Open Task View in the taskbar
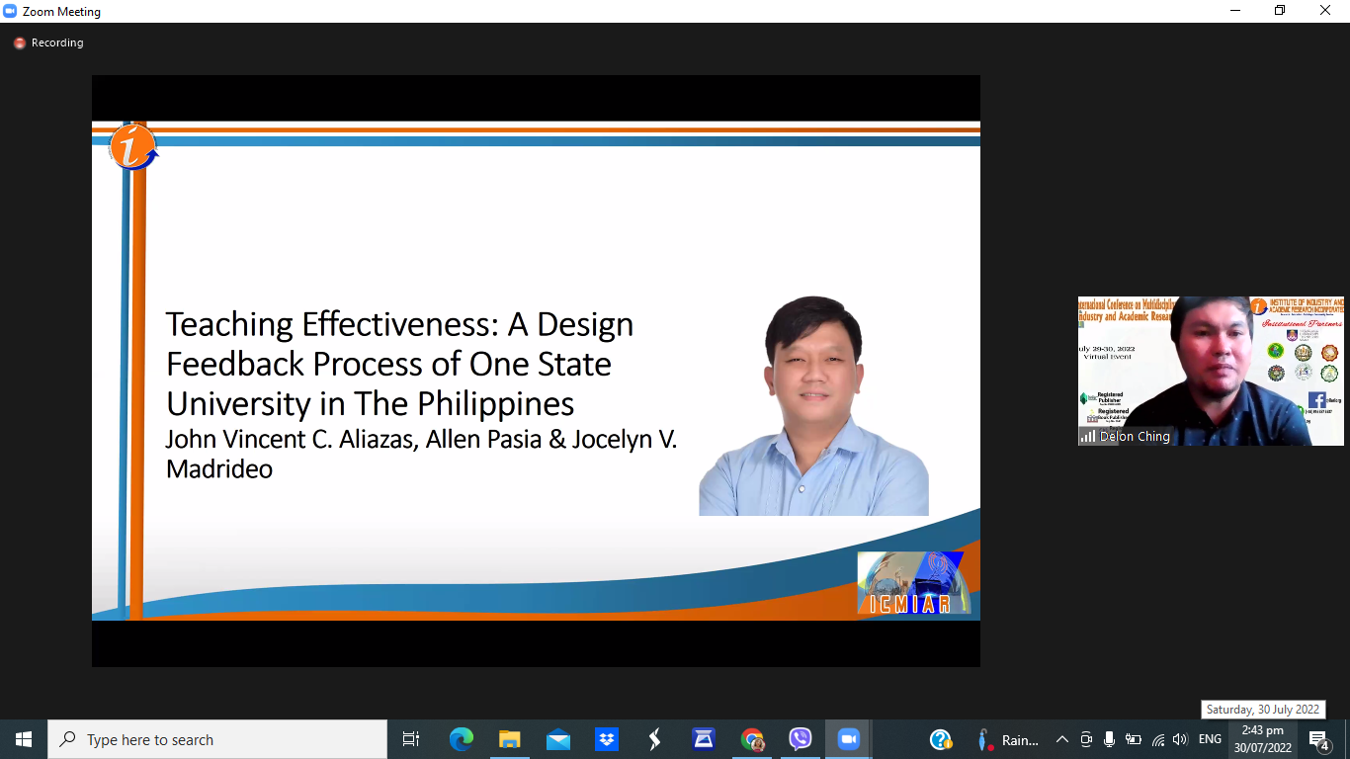The image size is (1350, 759). tap(411, 739)
